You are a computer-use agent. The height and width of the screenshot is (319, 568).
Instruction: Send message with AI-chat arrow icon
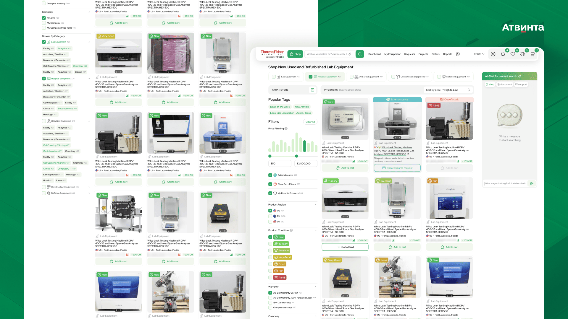(532, 183)
